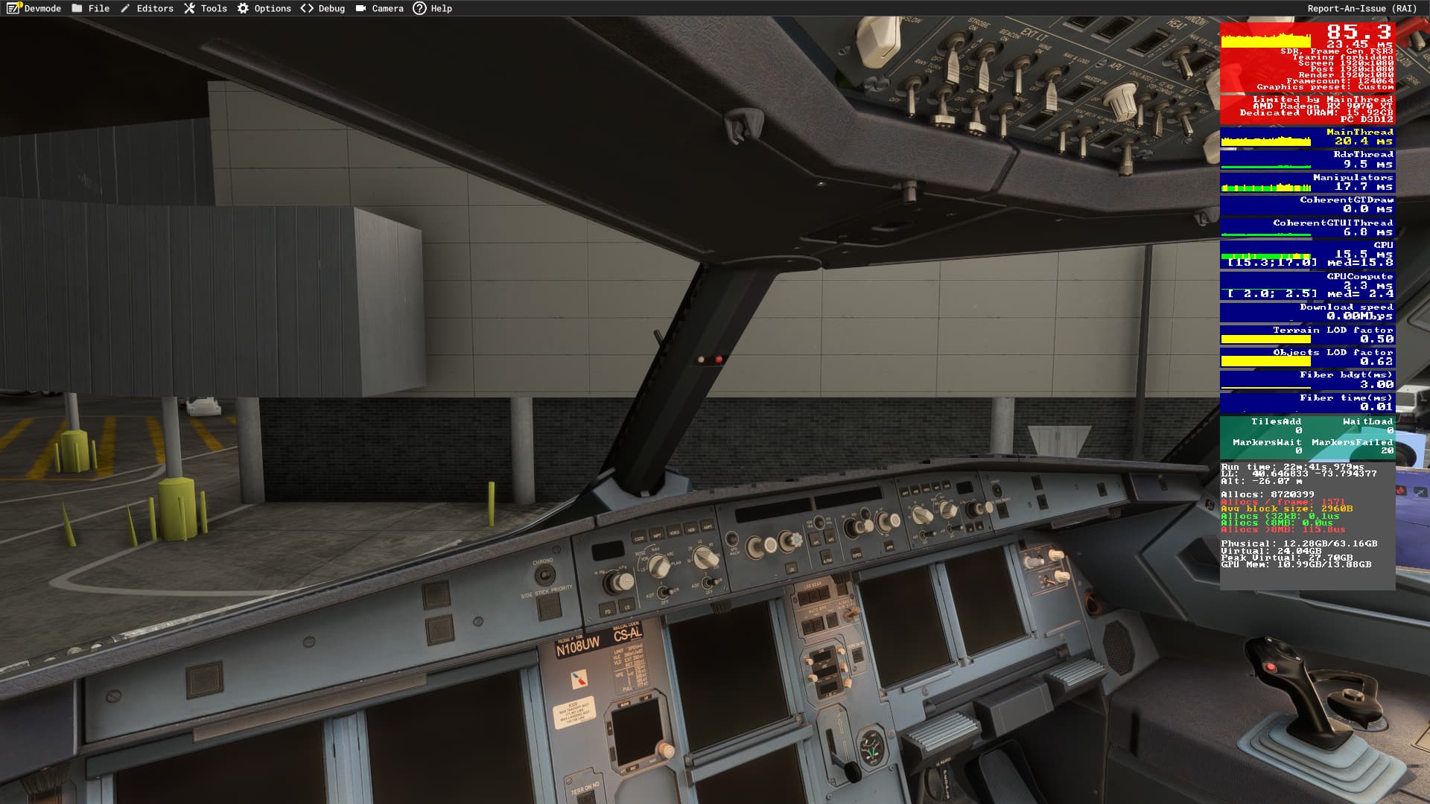Click RdrThread 9.5 ms readout
Viewport: 1430px width, 804px height.
(x=1307, y=159)
